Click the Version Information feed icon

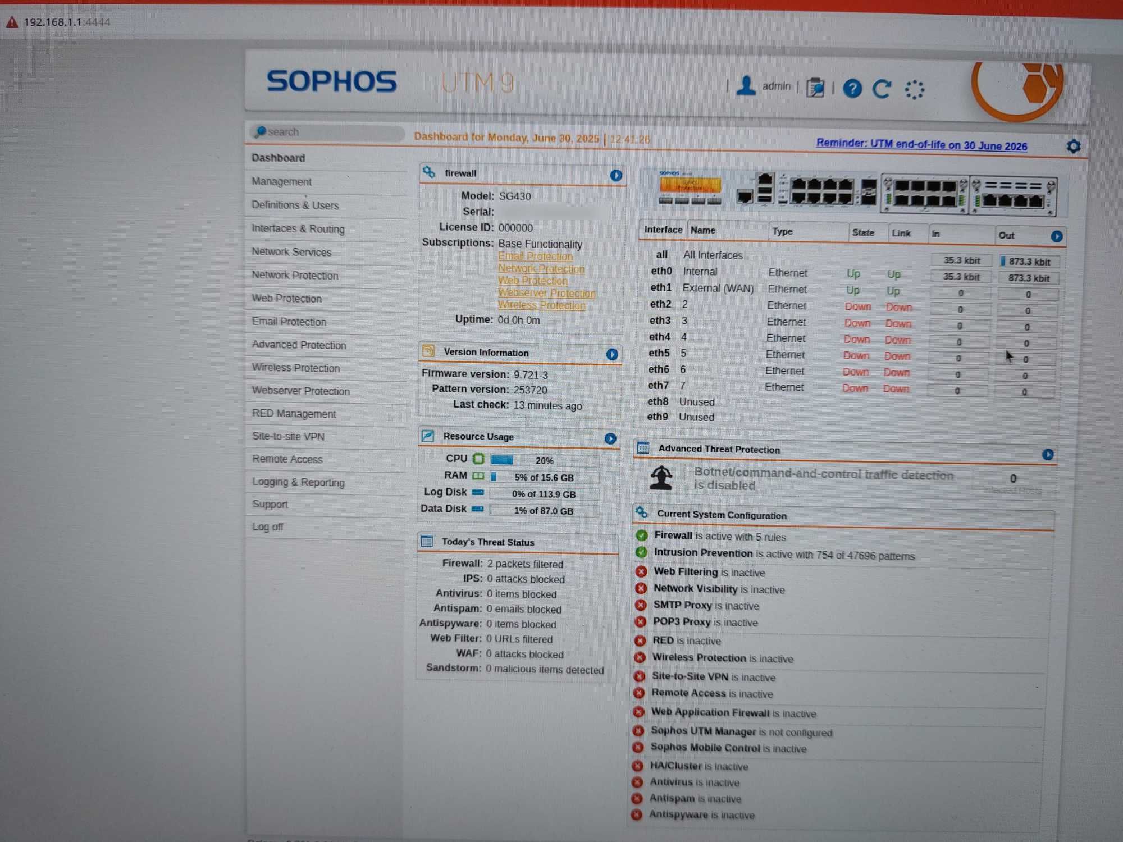(x=428, y=351)
